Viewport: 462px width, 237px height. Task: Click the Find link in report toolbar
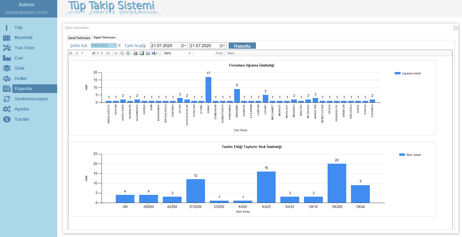[x=219, y=53]
